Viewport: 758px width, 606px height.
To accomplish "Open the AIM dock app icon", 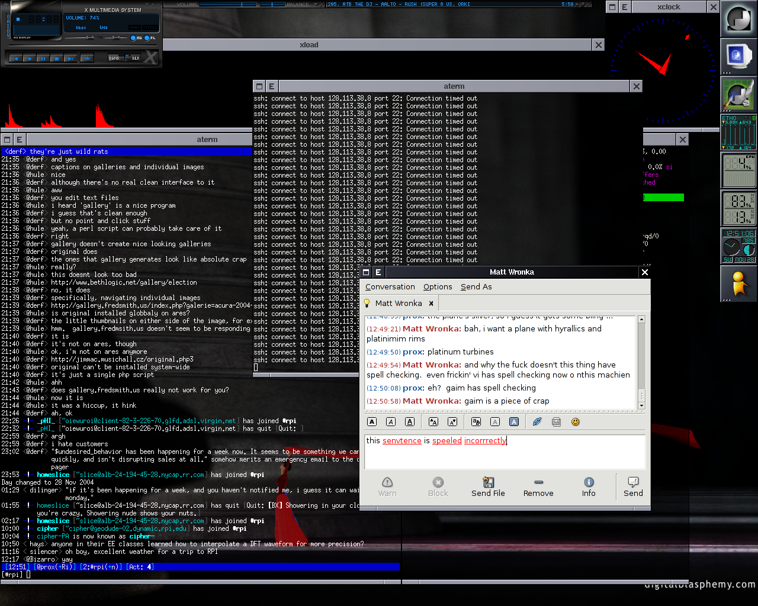I will (738, 283).
